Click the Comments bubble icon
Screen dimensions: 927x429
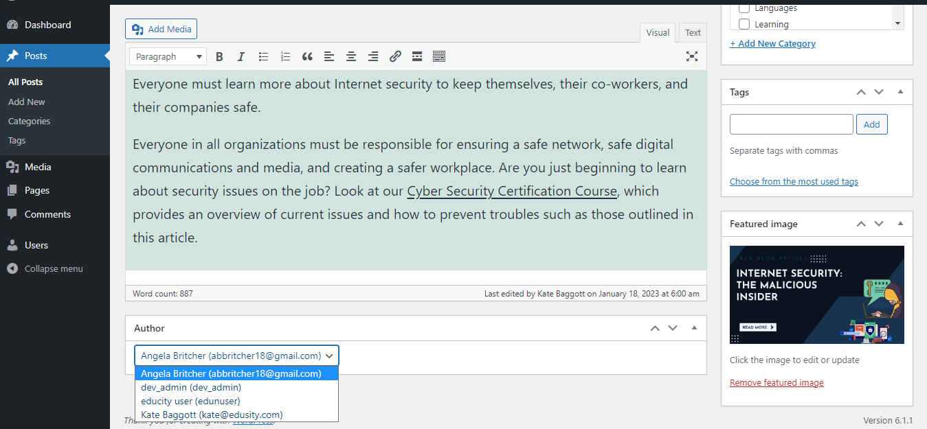[12, 214]
